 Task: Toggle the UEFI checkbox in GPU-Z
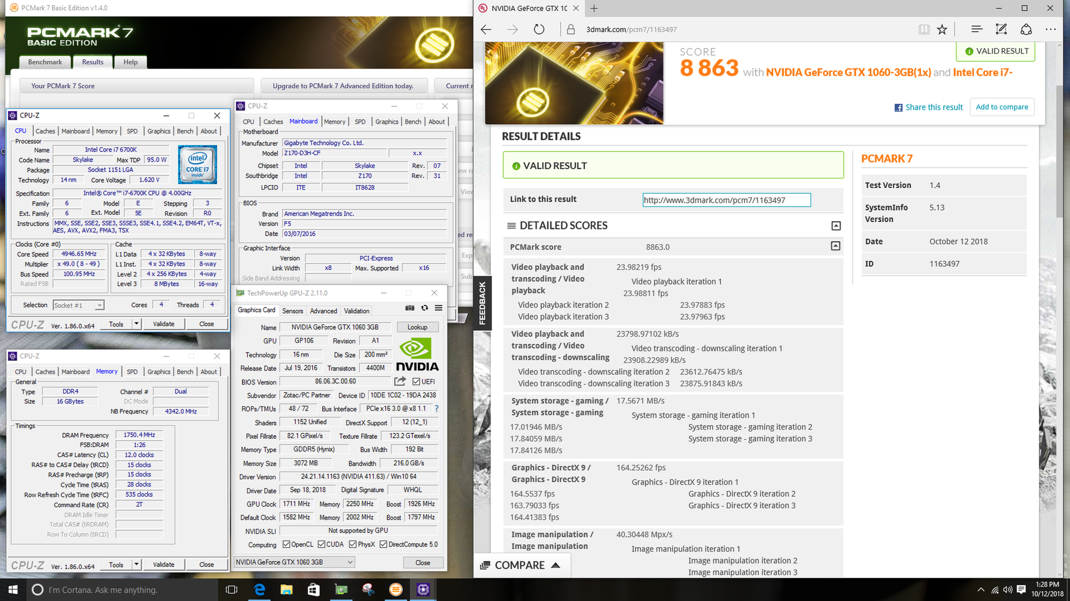(x=416, y=382)
